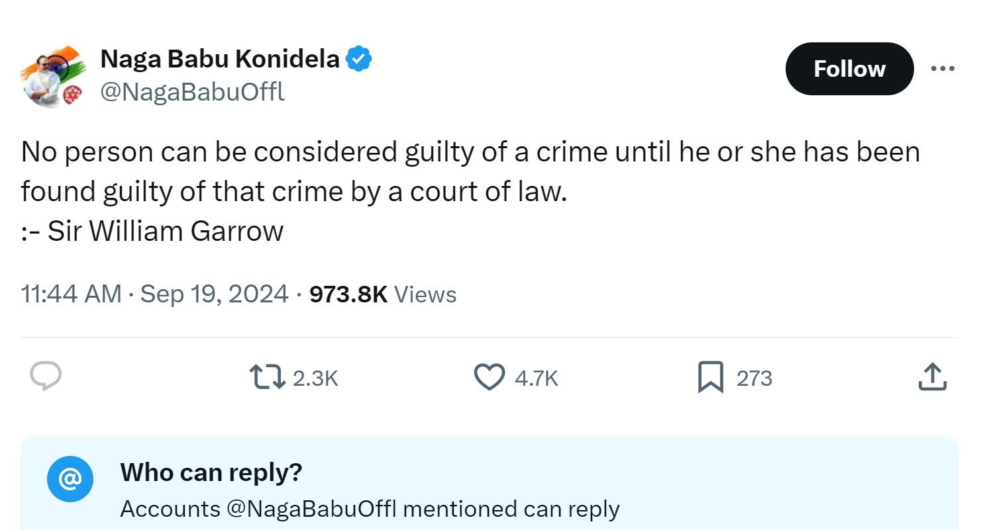983x530 pixels.
Task: Open the share upload icon
Action: pyautogui.click(x=933, y=376)
